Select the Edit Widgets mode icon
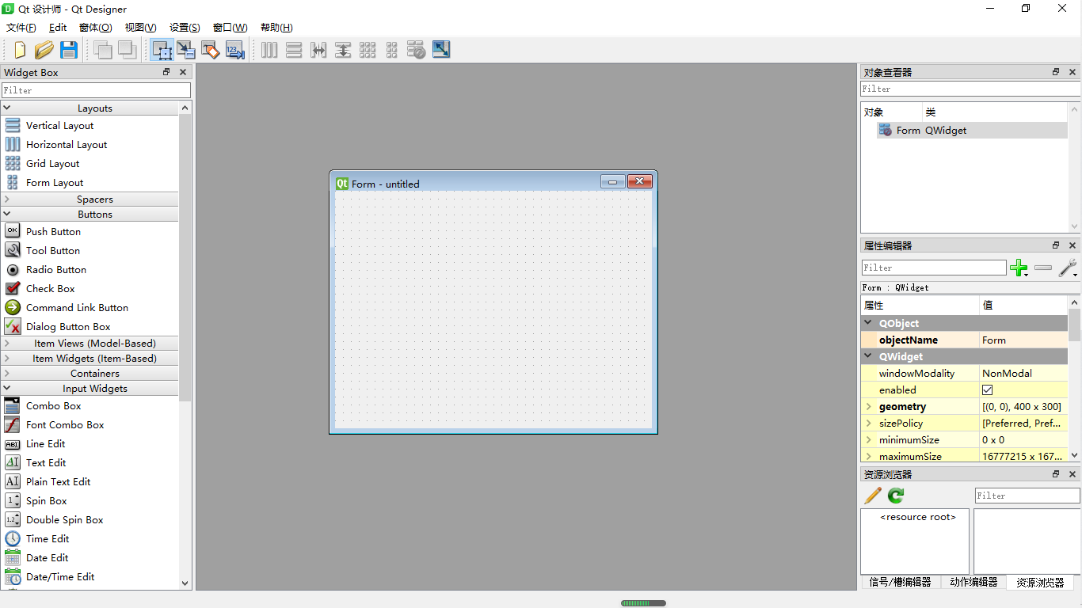 (162, 50)
